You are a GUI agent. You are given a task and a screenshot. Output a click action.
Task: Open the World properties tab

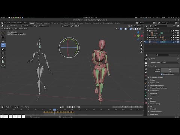tap(146, 75)
